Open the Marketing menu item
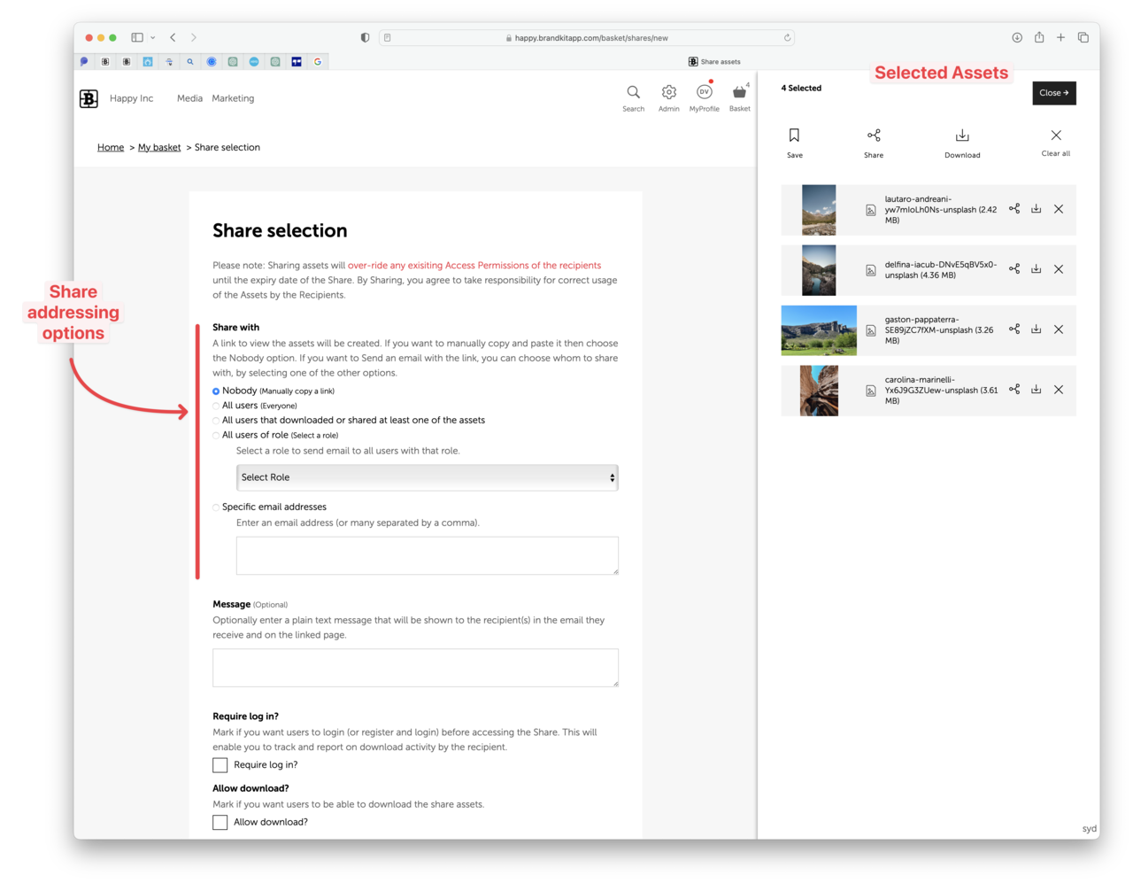 pyautogui.click(x=233, y=98)
